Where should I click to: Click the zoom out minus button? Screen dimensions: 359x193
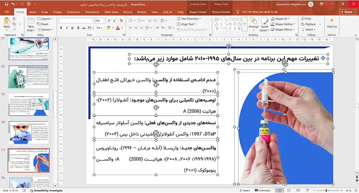click(314, 190)
